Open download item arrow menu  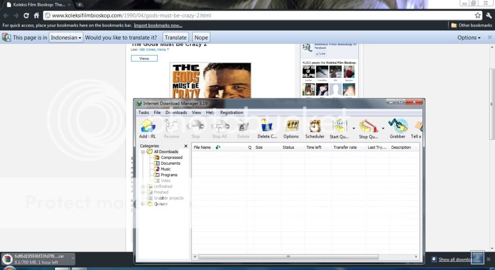click(73, 258)
